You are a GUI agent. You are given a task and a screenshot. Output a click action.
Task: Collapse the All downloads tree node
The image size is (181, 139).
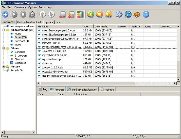click(x=4, y=30)
